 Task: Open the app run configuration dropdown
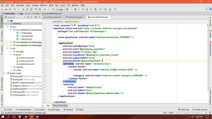(x=61, y=9)
